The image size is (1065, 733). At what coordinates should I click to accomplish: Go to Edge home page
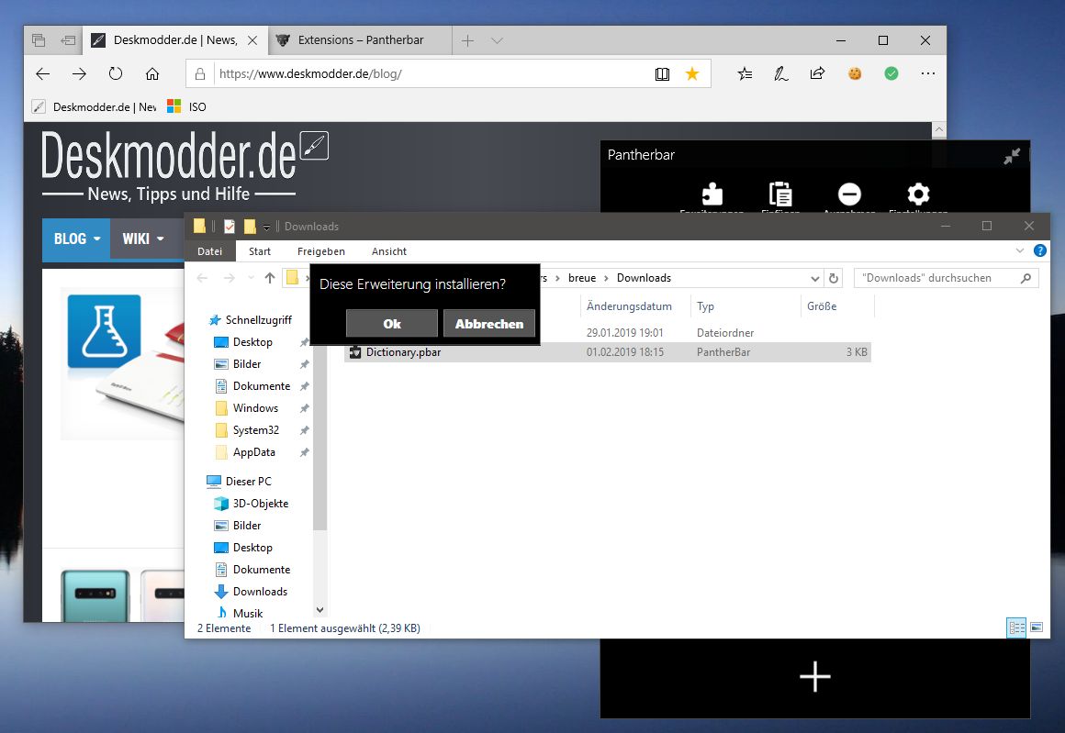[x=152, y=74]
